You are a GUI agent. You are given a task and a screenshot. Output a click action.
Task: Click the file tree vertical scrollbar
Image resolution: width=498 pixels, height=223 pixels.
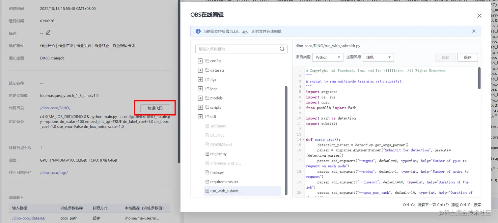(286, 141)
